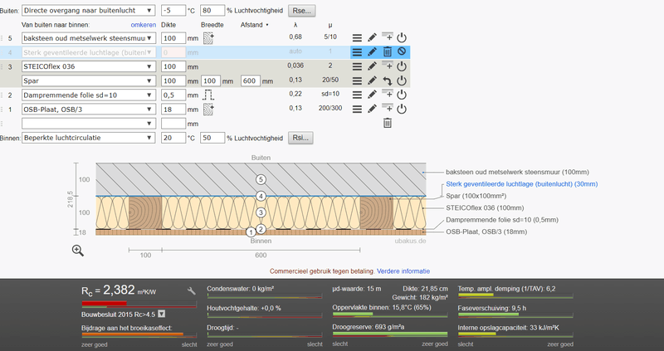Toggle power for the baksteen layer
This screenshot has height=351, width=664.
click(x=402, y=38)
